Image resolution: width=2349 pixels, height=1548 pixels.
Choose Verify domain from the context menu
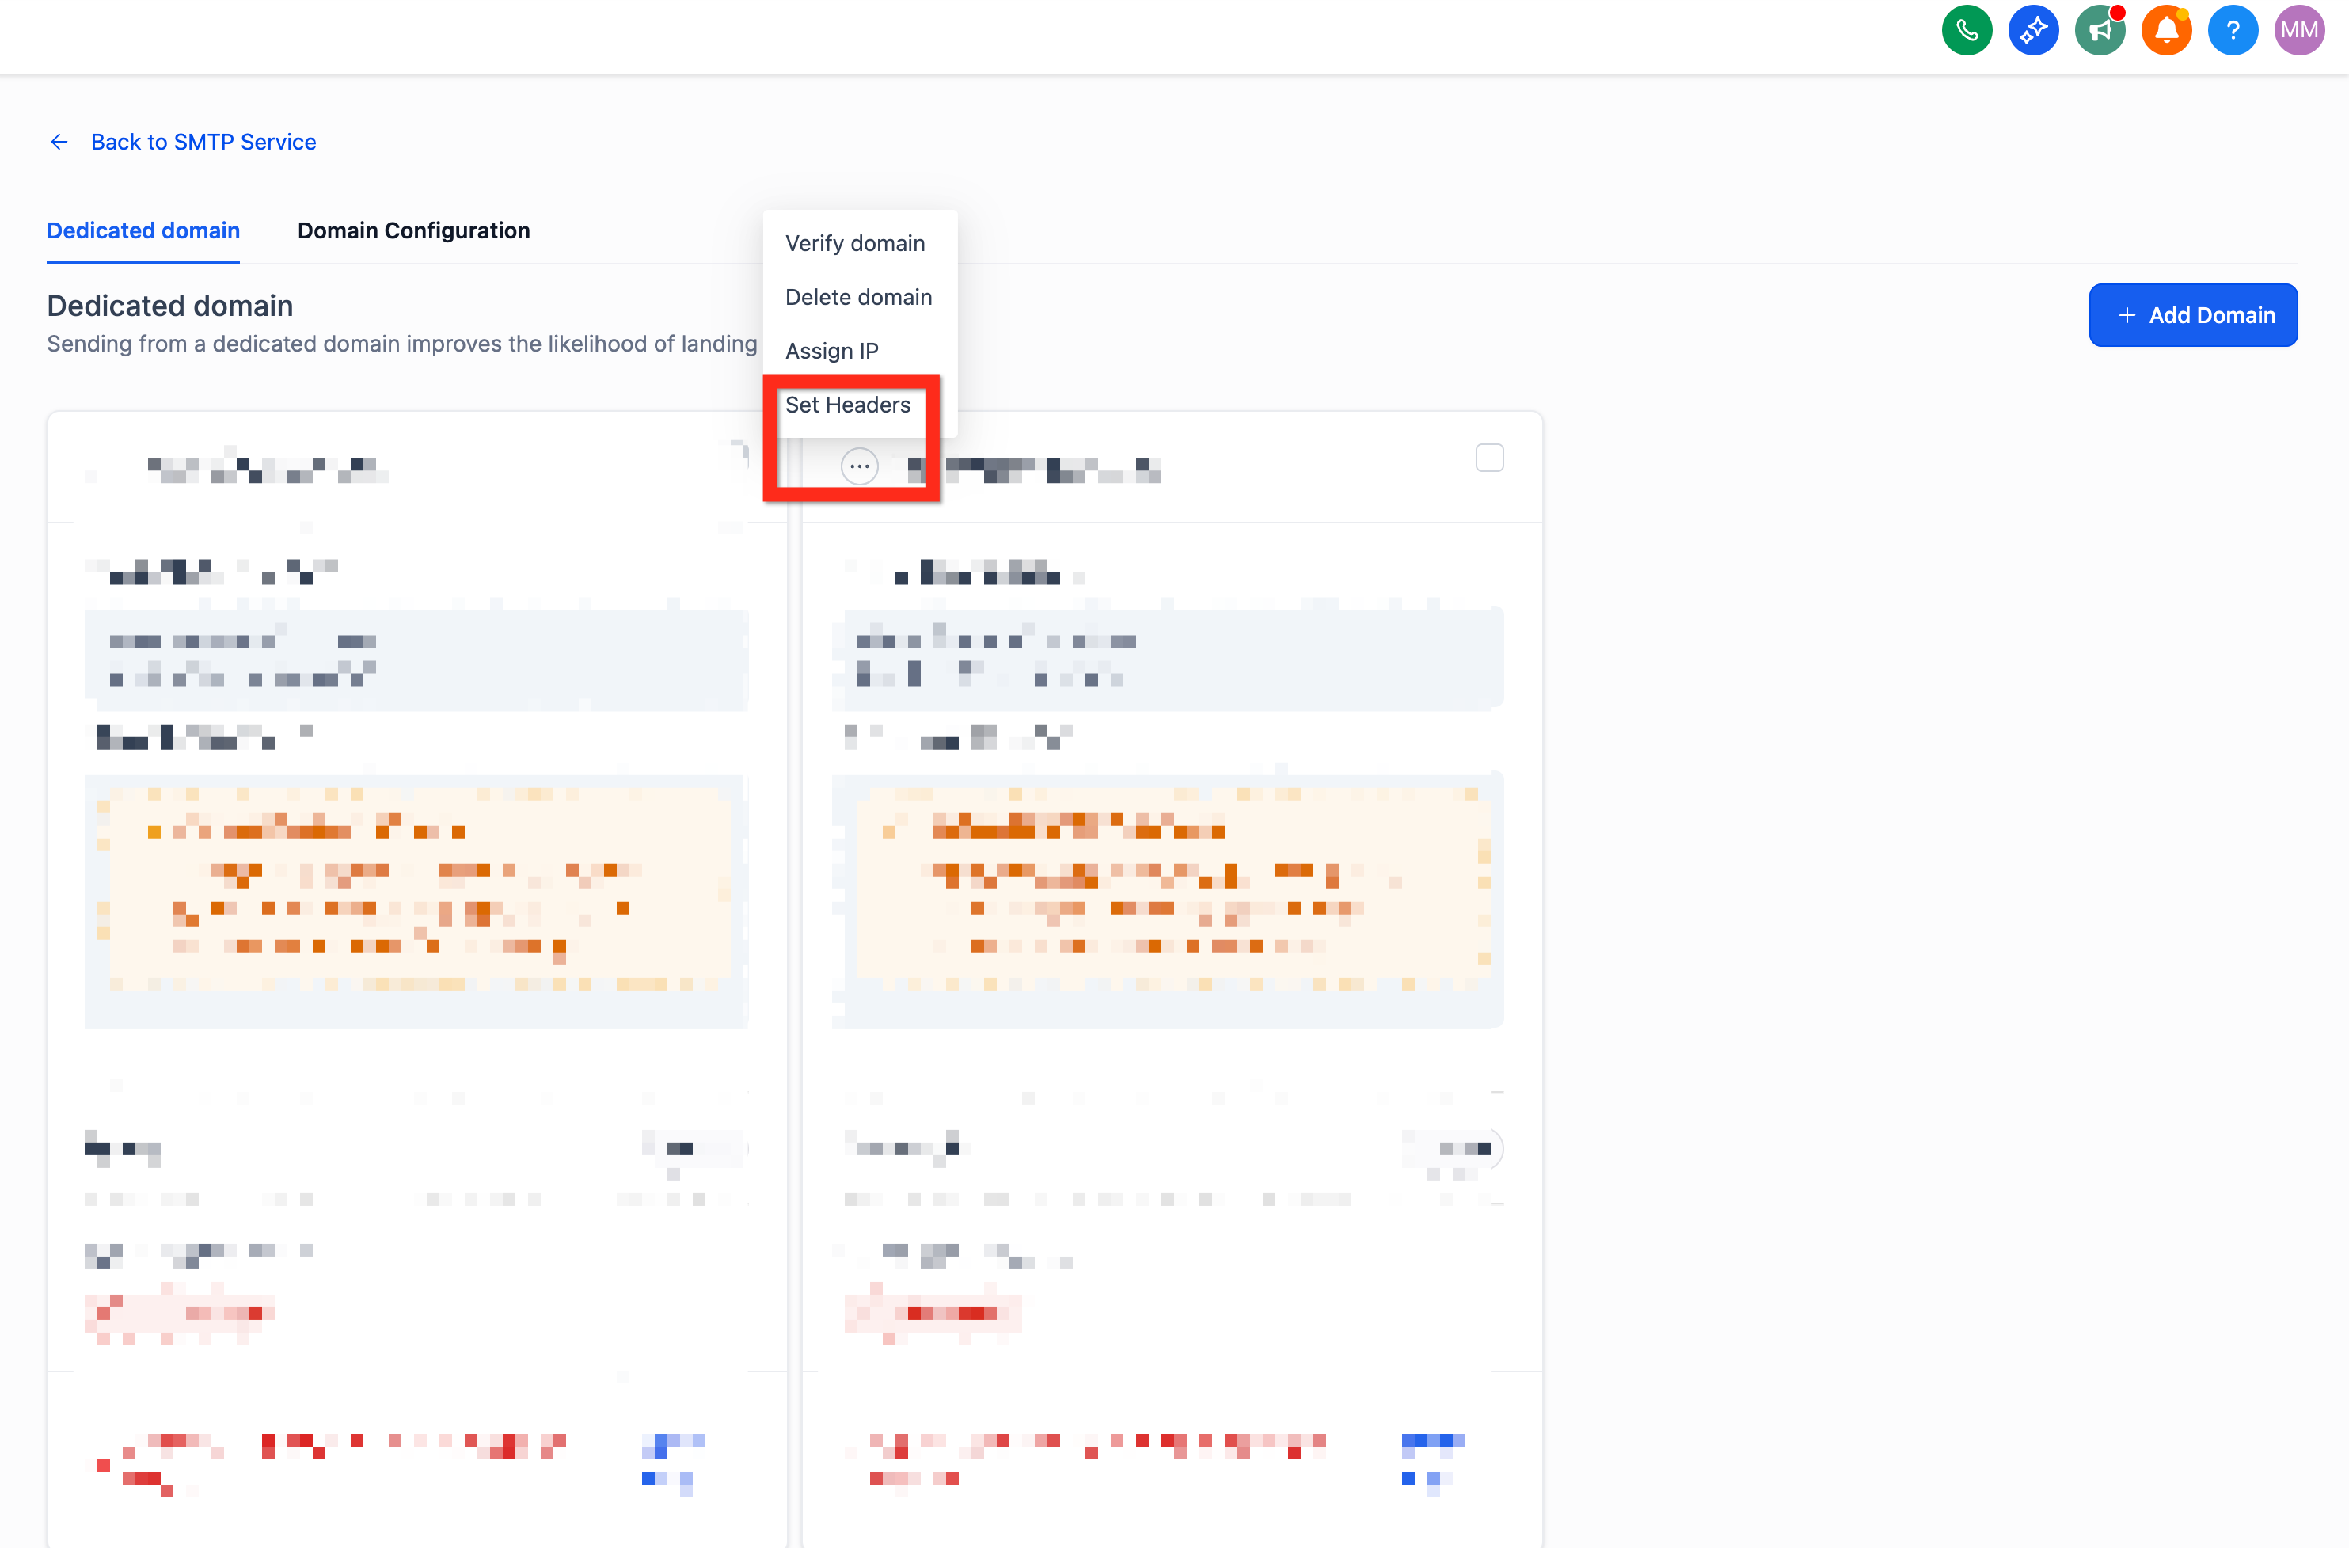click(855, 243)
